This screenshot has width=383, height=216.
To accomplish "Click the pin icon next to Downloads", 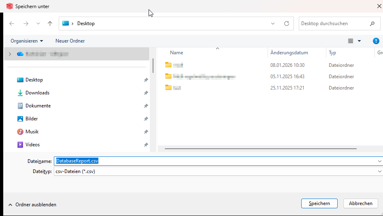I will 146,93.
